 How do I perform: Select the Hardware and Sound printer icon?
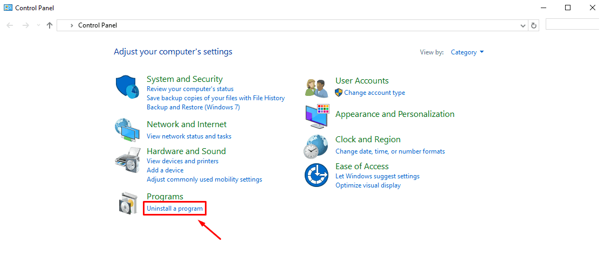(127, 160)
